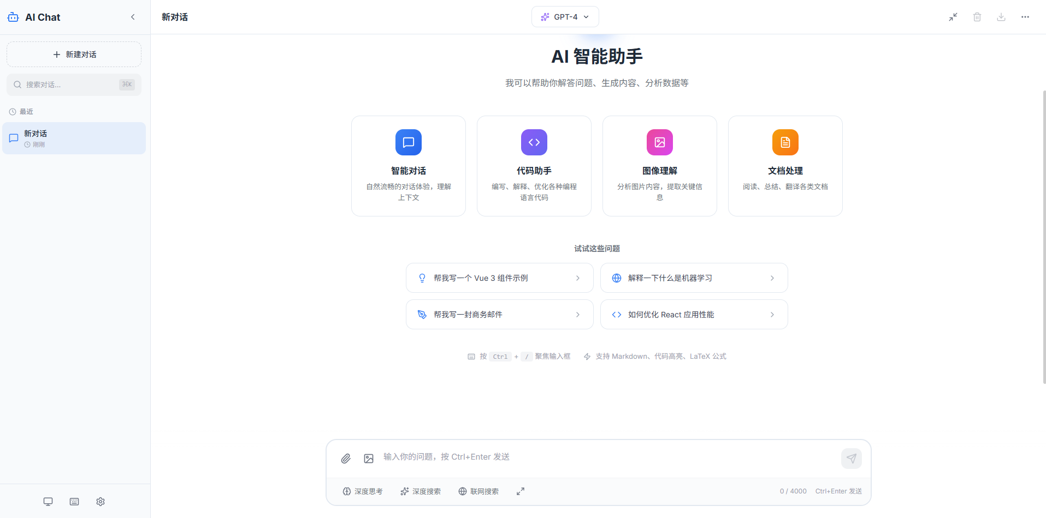Click the keyboard shortcuts icon in sidebar
1046x518 pixels.
[x=74, y=502]
